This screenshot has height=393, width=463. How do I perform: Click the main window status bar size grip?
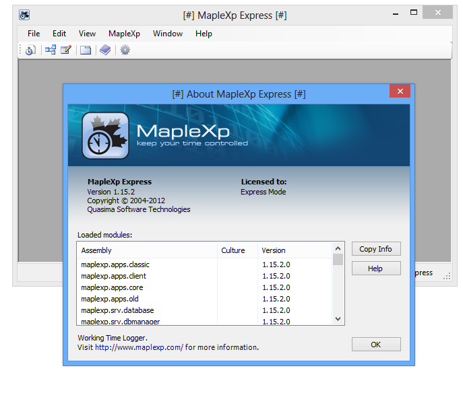coord(447,276)
